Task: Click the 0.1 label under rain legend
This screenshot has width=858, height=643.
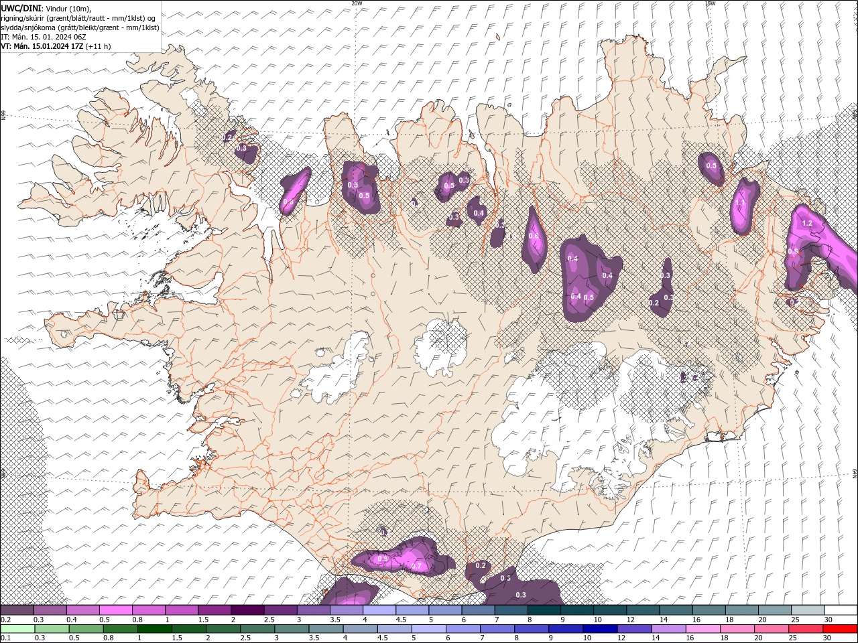Action: pyautogui.click(x=5, y=638)
